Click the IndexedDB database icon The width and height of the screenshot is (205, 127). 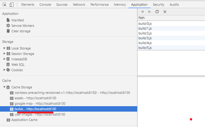tap(8, 59)
